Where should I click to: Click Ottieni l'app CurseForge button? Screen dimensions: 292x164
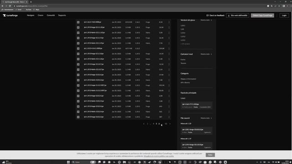tap(262, 15)
